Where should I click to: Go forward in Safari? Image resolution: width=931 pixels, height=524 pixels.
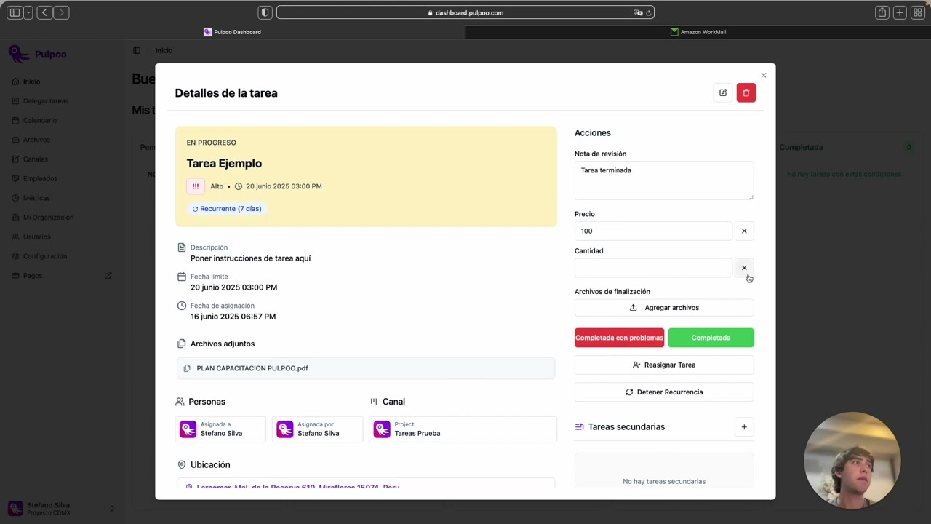[62, 12]
